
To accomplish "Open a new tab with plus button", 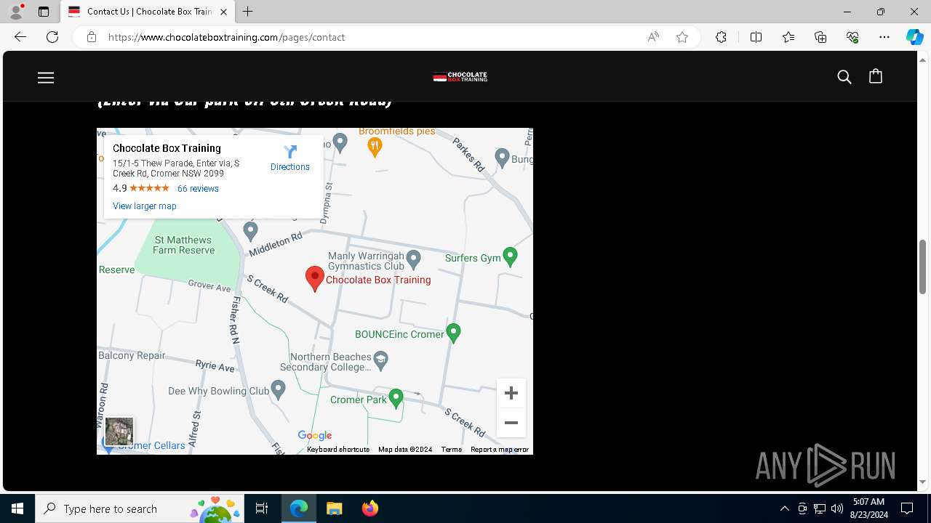I will (x=248, y=12).
